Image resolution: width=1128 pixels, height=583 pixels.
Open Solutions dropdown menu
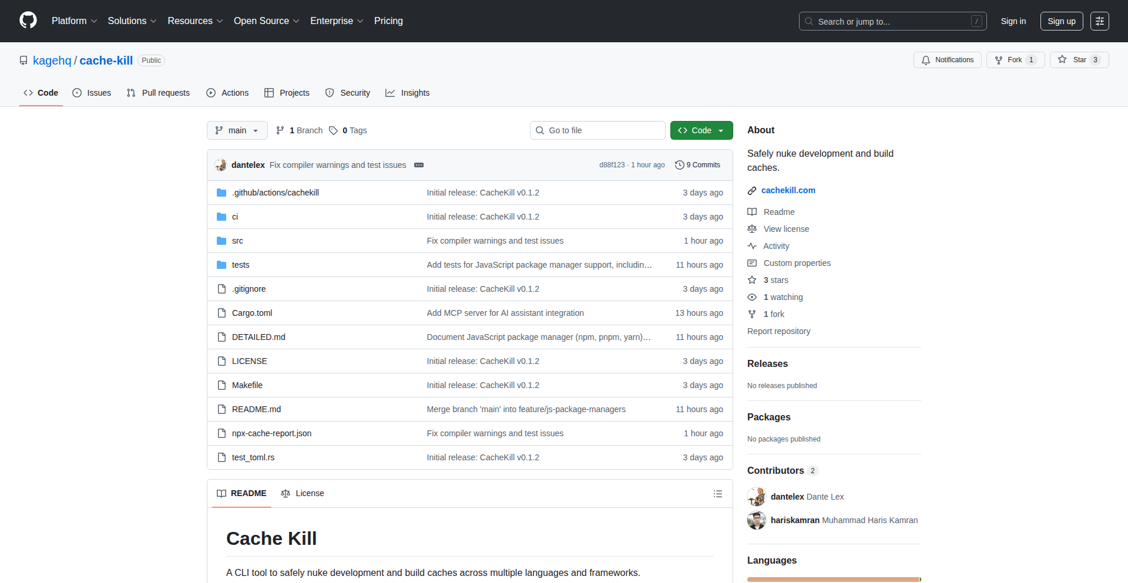click(132, 21)
